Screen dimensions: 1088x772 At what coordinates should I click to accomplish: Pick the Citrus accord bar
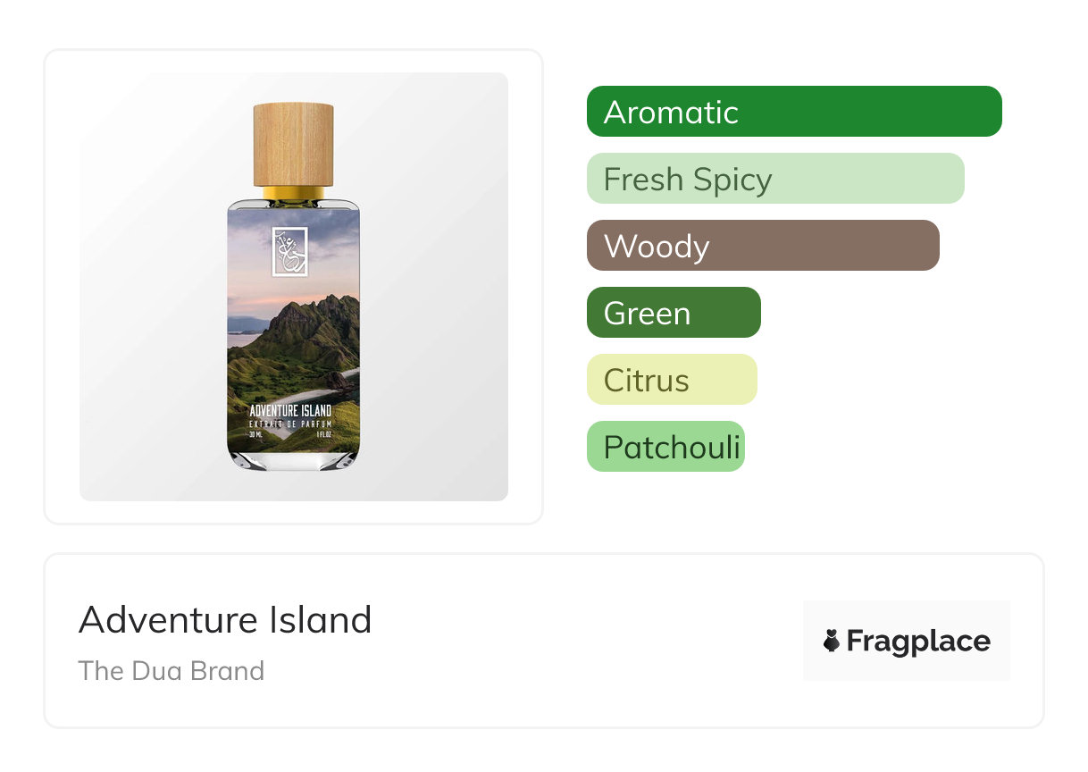point(672,380)
